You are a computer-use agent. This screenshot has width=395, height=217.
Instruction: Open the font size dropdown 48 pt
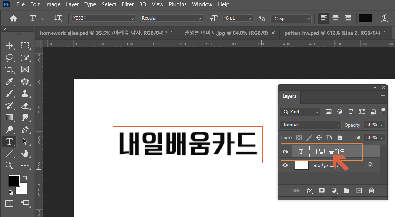pyautogui.click(x=249, y=18)
